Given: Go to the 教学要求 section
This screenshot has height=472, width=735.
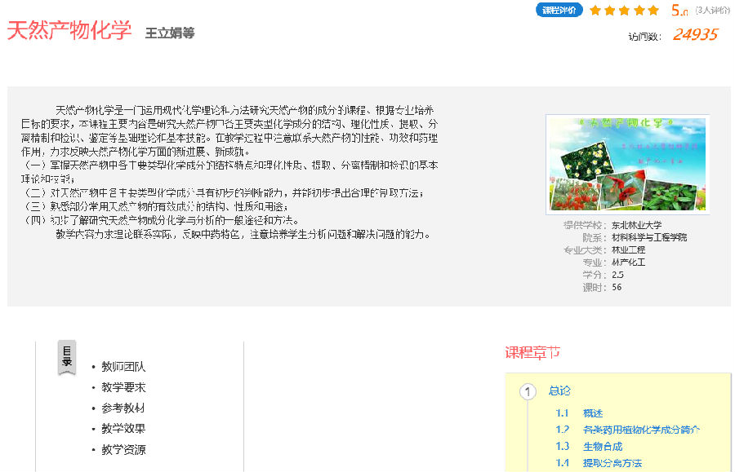Looking at the screenshot, I should [123, 387].
